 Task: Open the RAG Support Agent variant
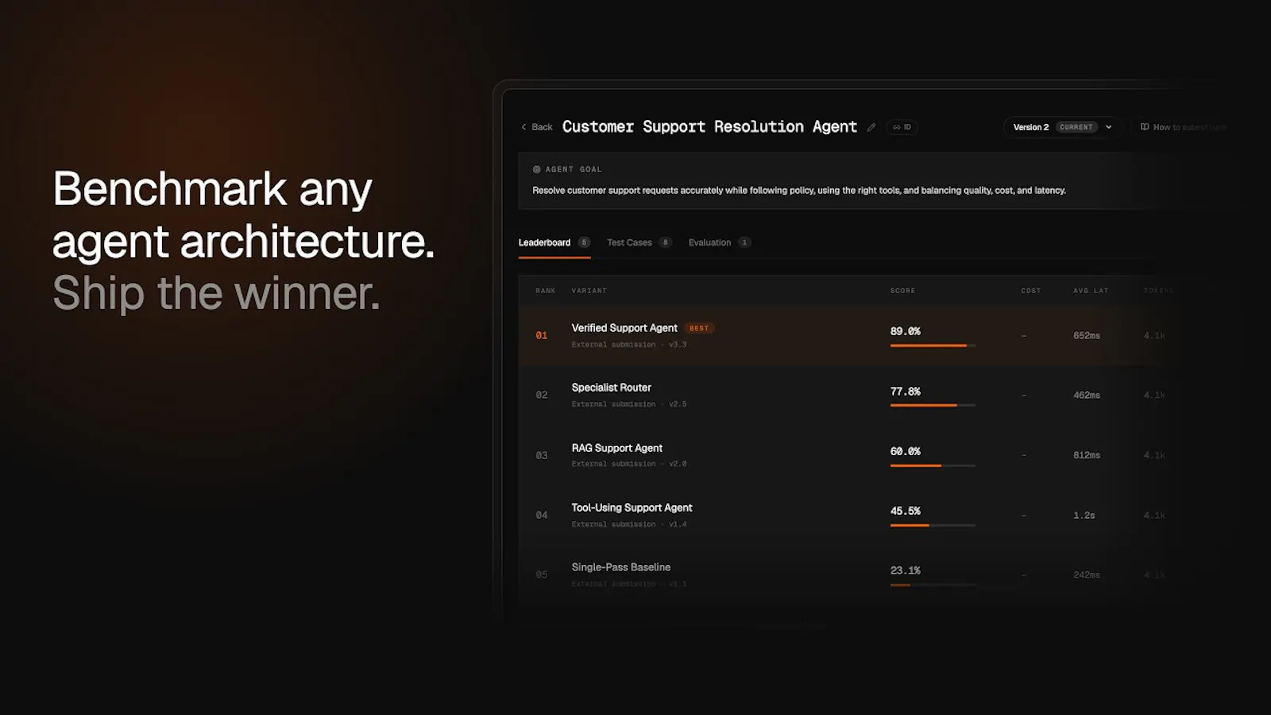point(616,448)
